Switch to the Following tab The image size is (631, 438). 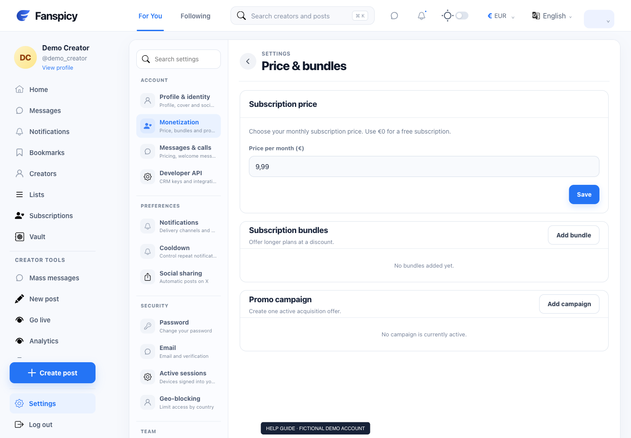pyautogui.click(x=195, y=16)
